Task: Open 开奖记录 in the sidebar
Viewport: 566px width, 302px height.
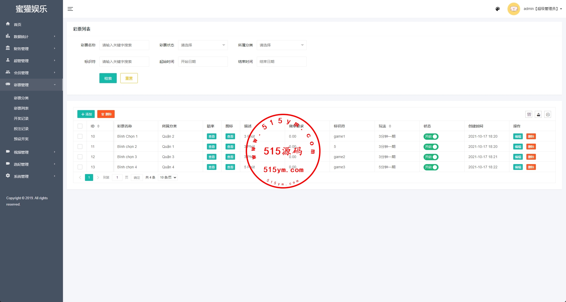Action: [21, 118]
